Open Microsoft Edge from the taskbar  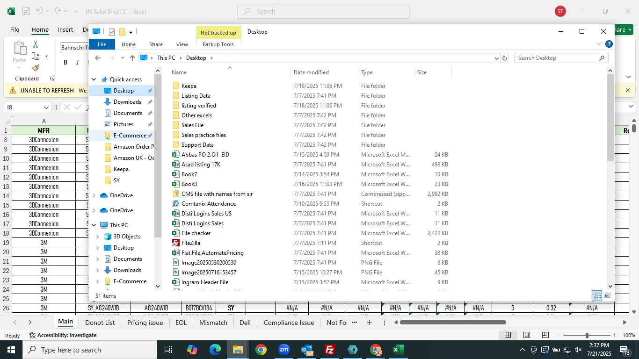(x=215, y=350)
